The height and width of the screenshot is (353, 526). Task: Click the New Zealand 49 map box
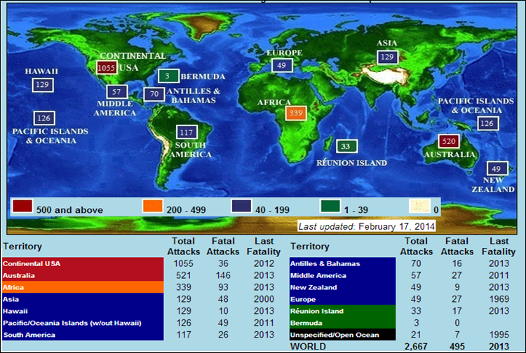497,169
